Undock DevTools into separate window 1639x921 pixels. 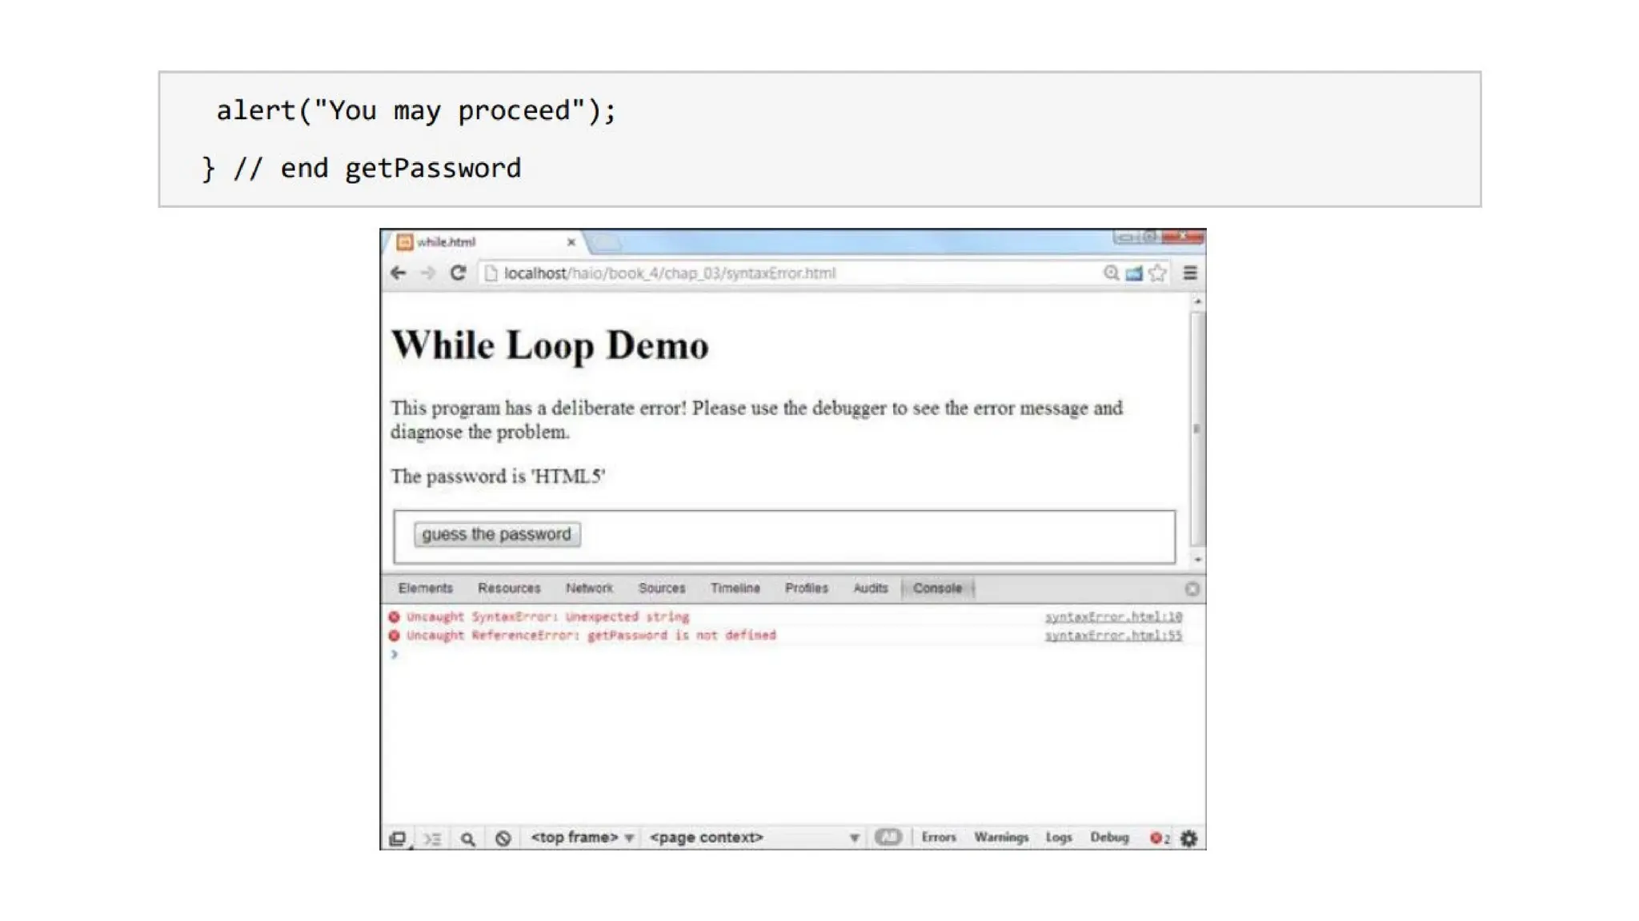[398, 838]
